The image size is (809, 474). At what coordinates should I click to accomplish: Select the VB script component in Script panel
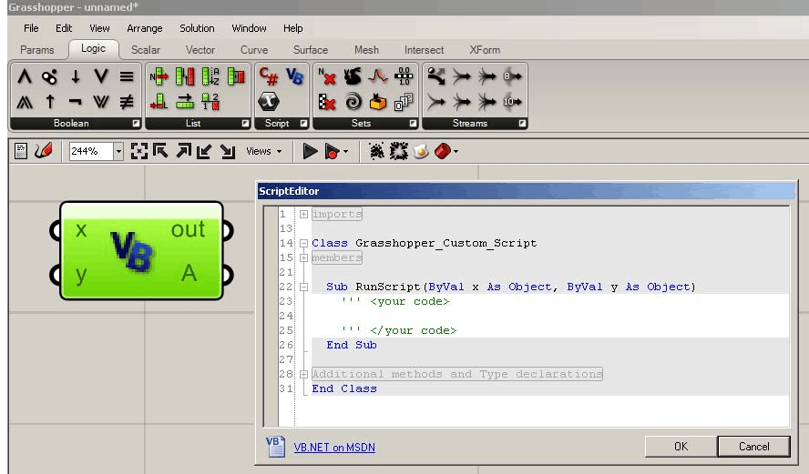pos(294,76)
